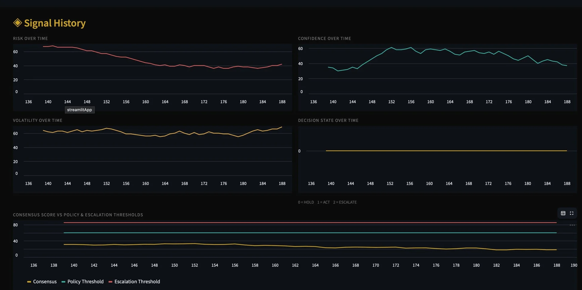Click the yellow Consensus legend color swatch
Screen dimensions: 582x290
(x=29, y=282)
